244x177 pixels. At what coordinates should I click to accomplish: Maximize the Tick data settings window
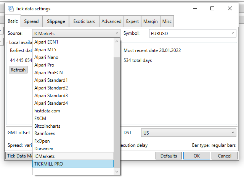coord(212,8)
